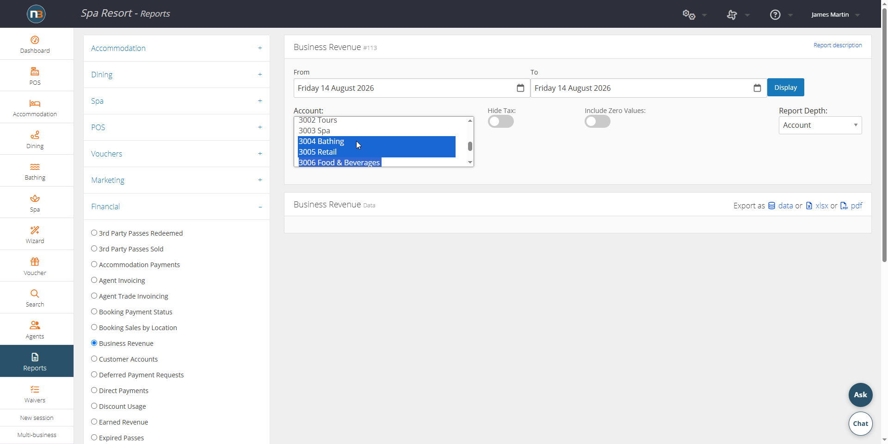Open the Dining icon in sidebar
Image resolution: width=888 pixels, height=444 pixels.
(x=35, y=135)
